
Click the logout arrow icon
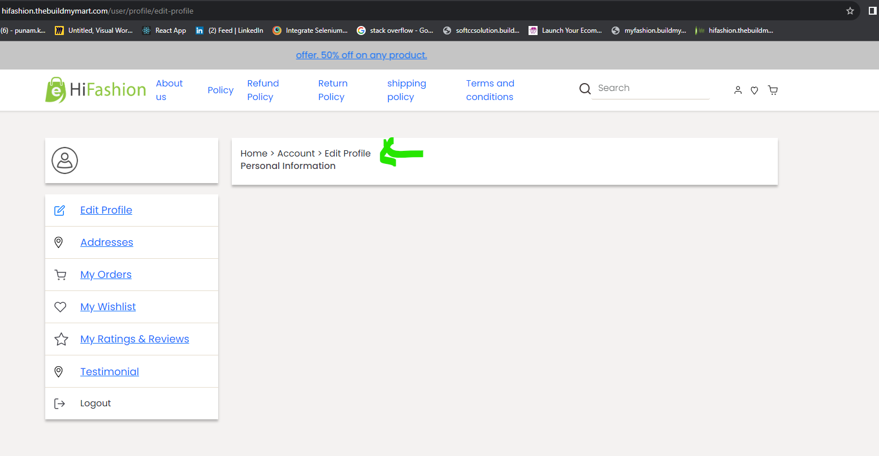tap(59, 403)
